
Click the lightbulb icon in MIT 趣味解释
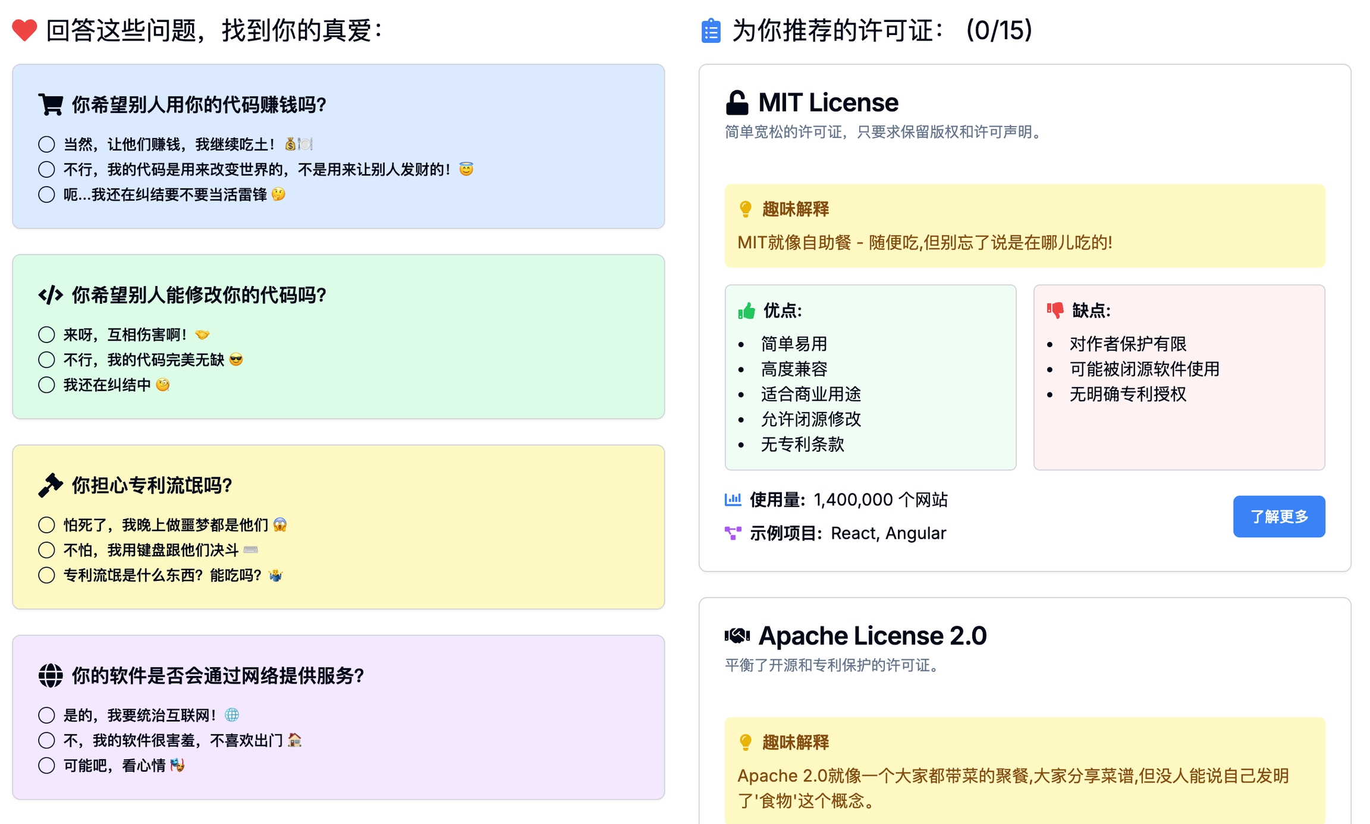pyautogui.click(x=745, y=209)
